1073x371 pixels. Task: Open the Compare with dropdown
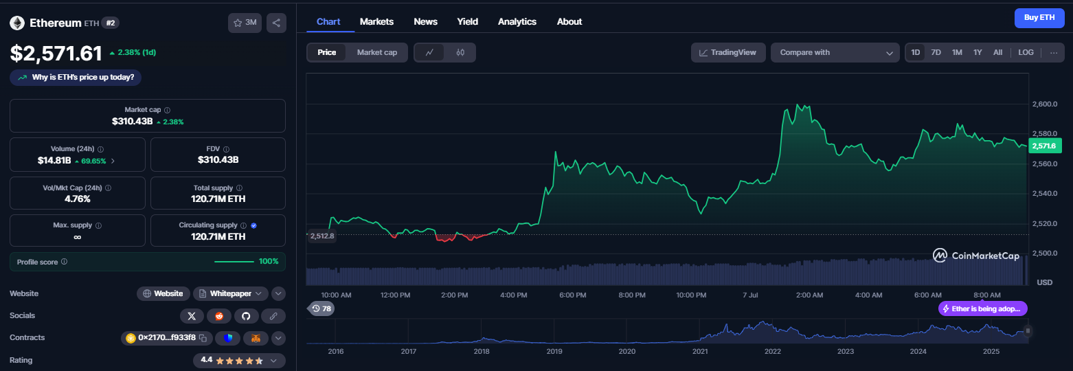(x=835, y=52)
